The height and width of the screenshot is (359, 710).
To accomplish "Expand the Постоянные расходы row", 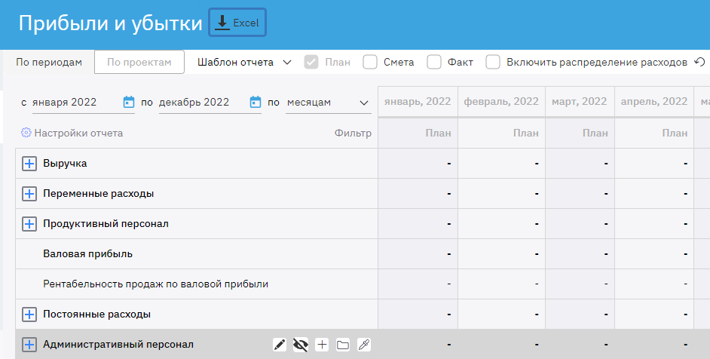I will [29, 314].
